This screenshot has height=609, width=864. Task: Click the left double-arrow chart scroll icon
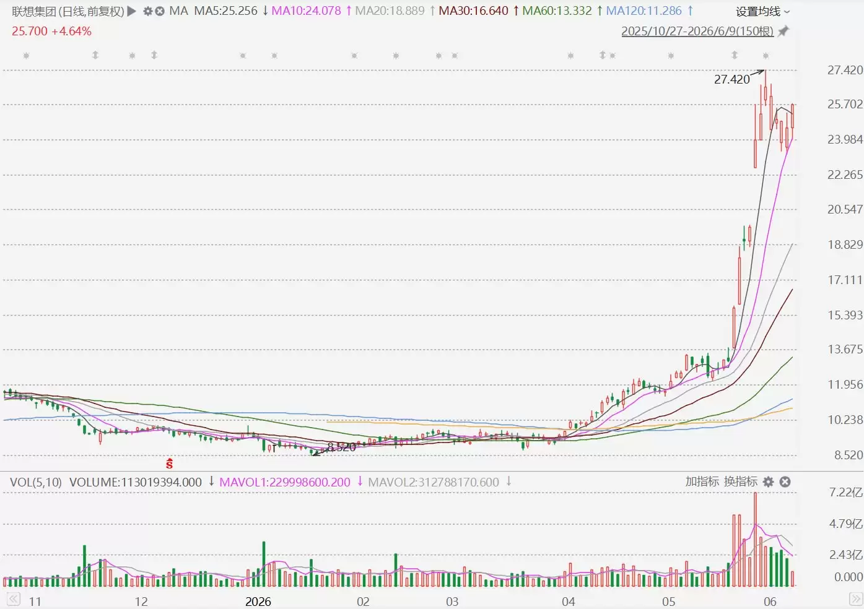coord(13,599)
